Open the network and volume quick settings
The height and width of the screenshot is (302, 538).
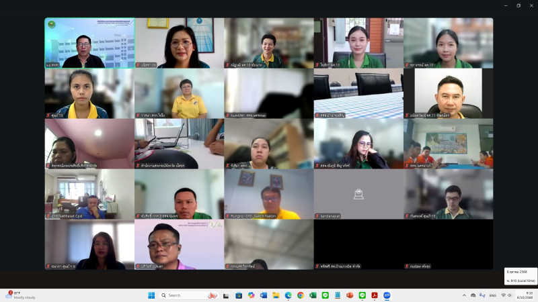click(x=507, y=295)
